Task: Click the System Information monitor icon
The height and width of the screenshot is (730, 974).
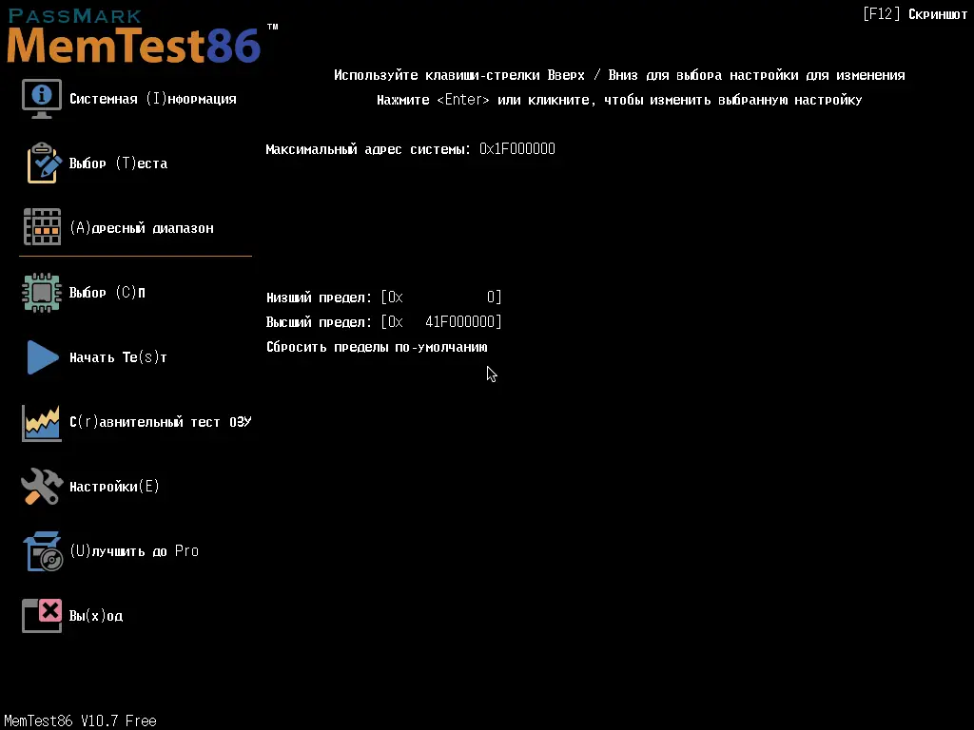Action: point(42,99)
